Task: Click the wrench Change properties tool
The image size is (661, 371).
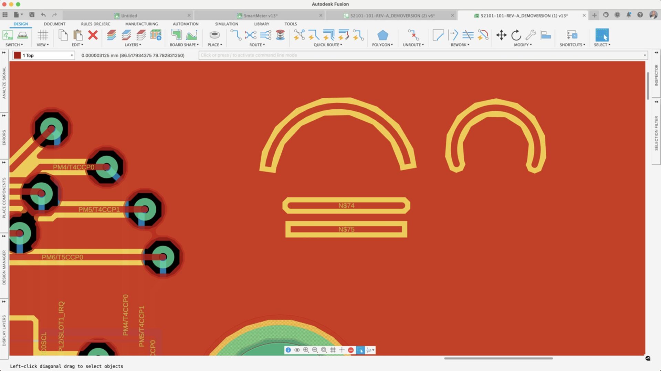Action: point(531,35)
